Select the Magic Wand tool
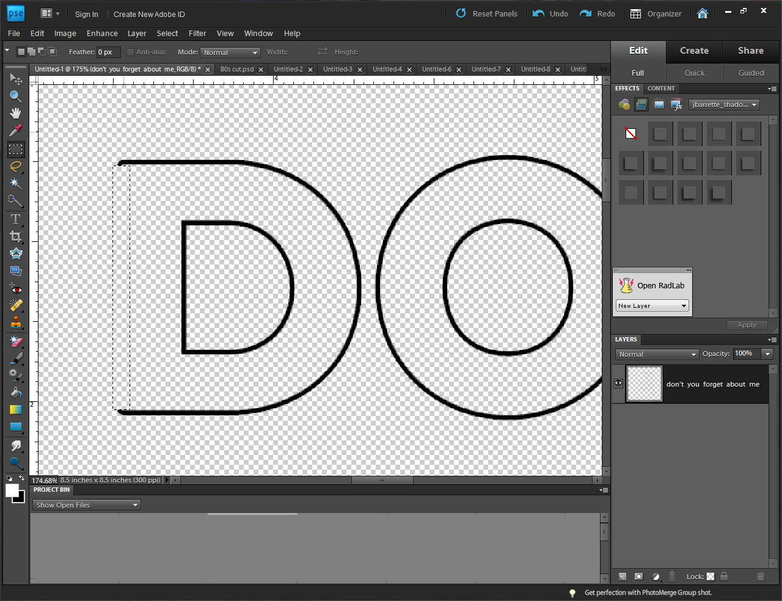Viewport: 782px width, 601px height. point(16,184)
